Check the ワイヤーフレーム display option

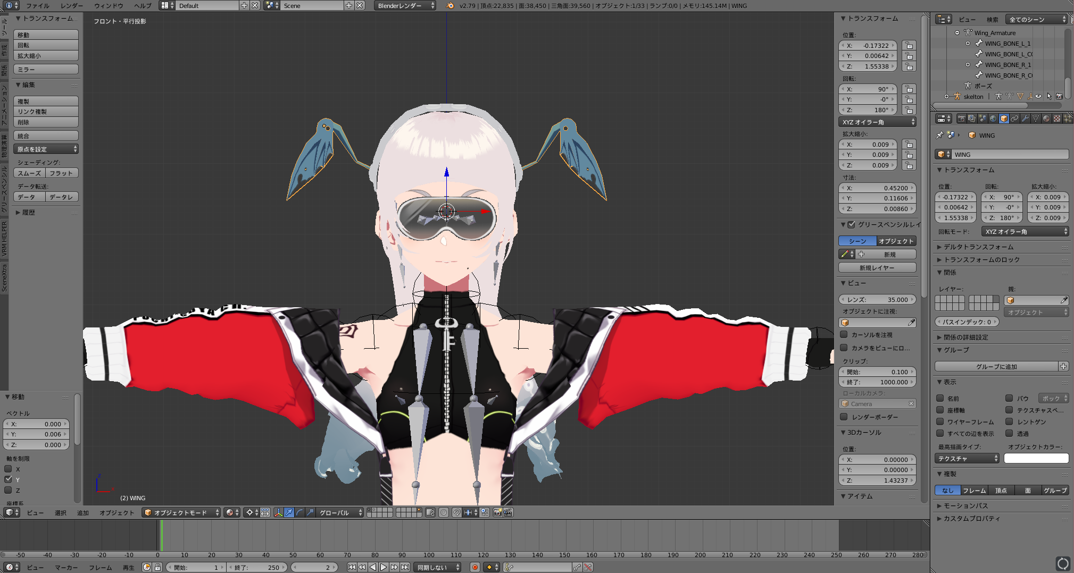coord(940,422)
